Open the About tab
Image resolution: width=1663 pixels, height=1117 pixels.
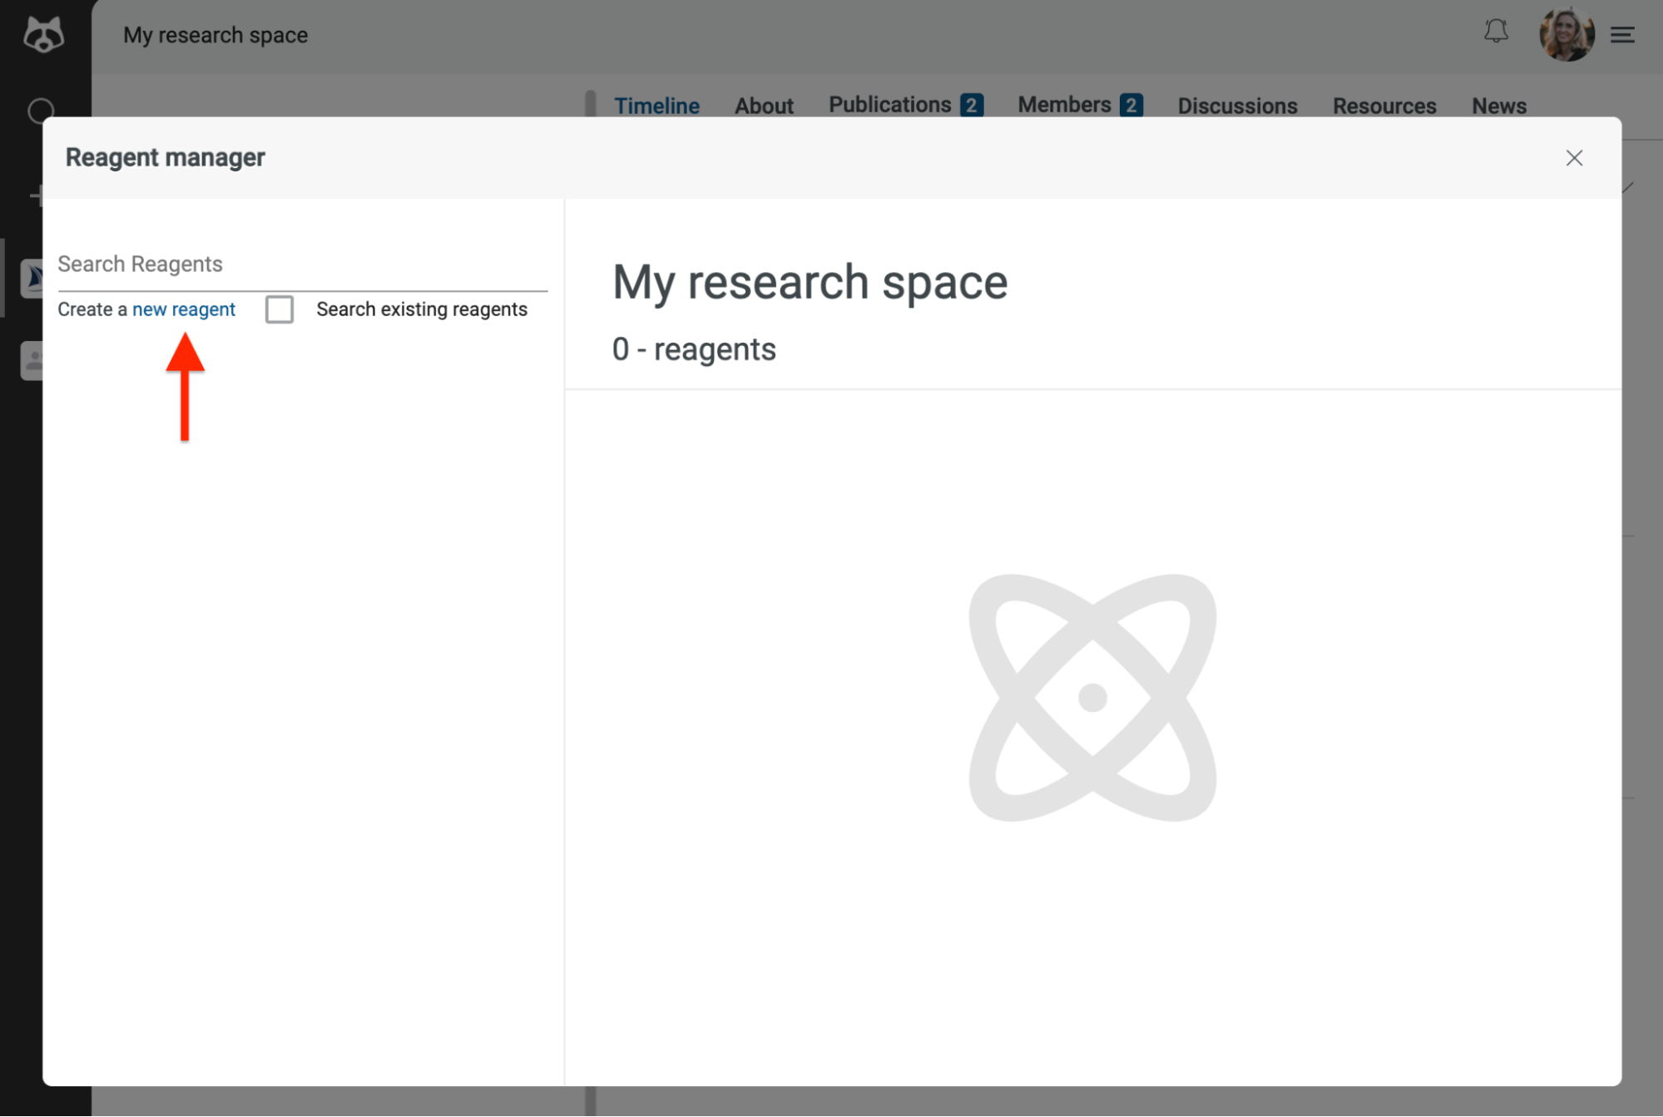pos(763,105)
